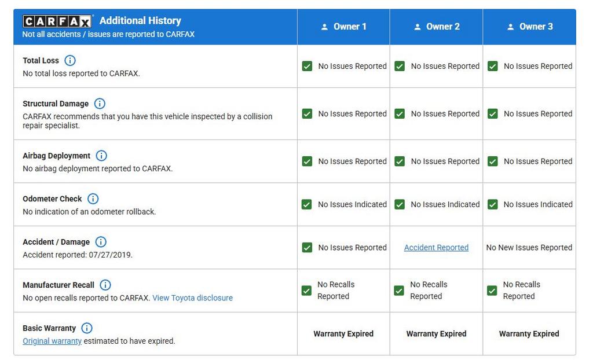Screen dimensions: 593x360
Task: Click the Additional History heading
Action: pos(140,21)
